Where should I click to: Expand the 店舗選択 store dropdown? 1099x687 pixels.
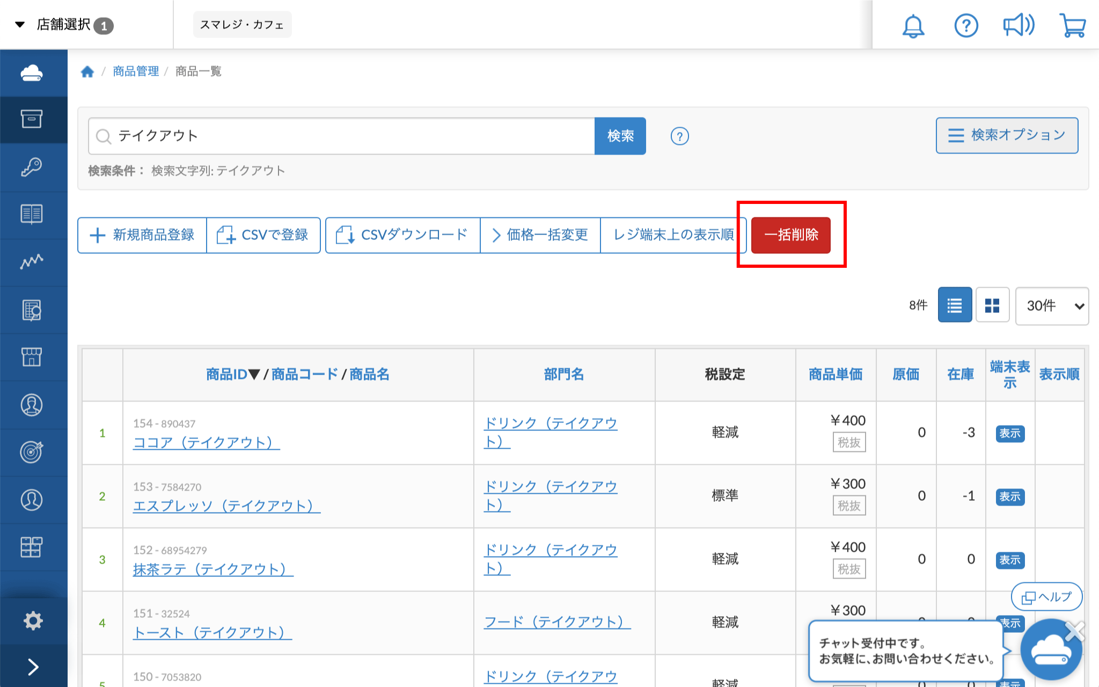point(64,25)
